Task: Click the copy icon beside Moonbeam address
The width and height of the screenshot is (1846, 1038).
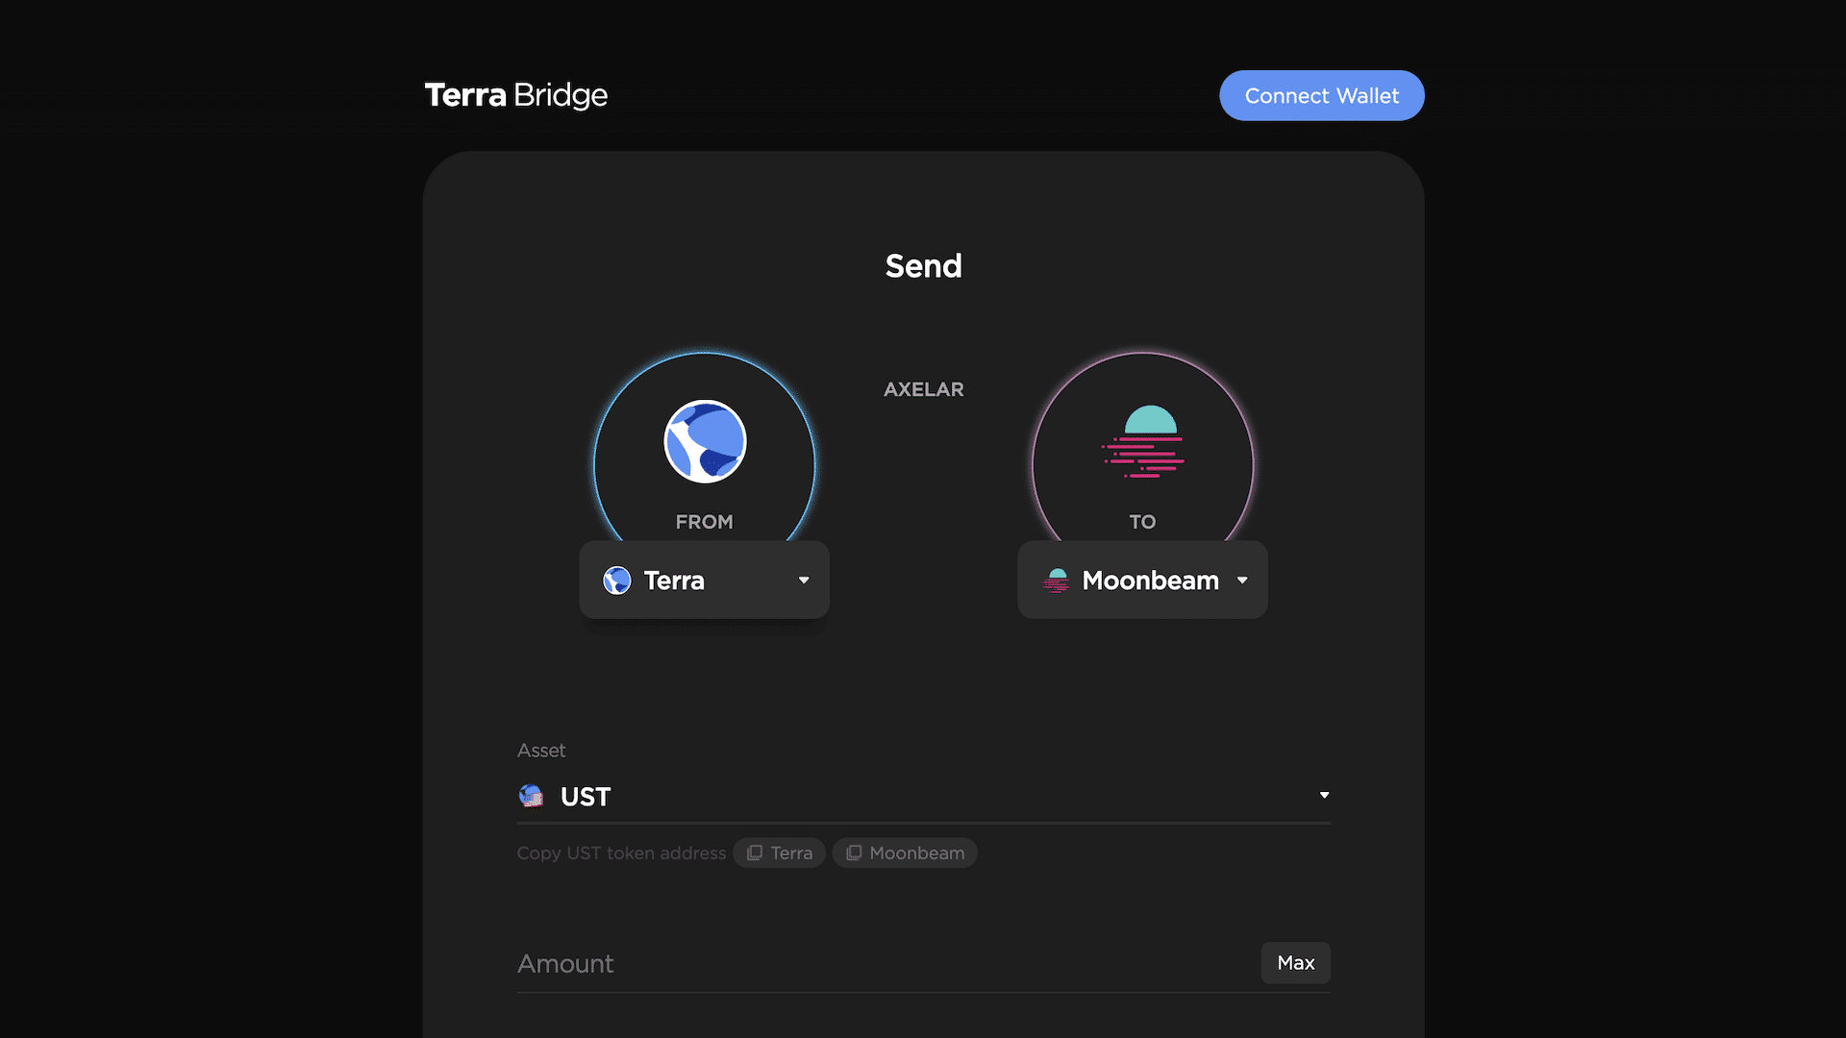Action: (854, 853)
